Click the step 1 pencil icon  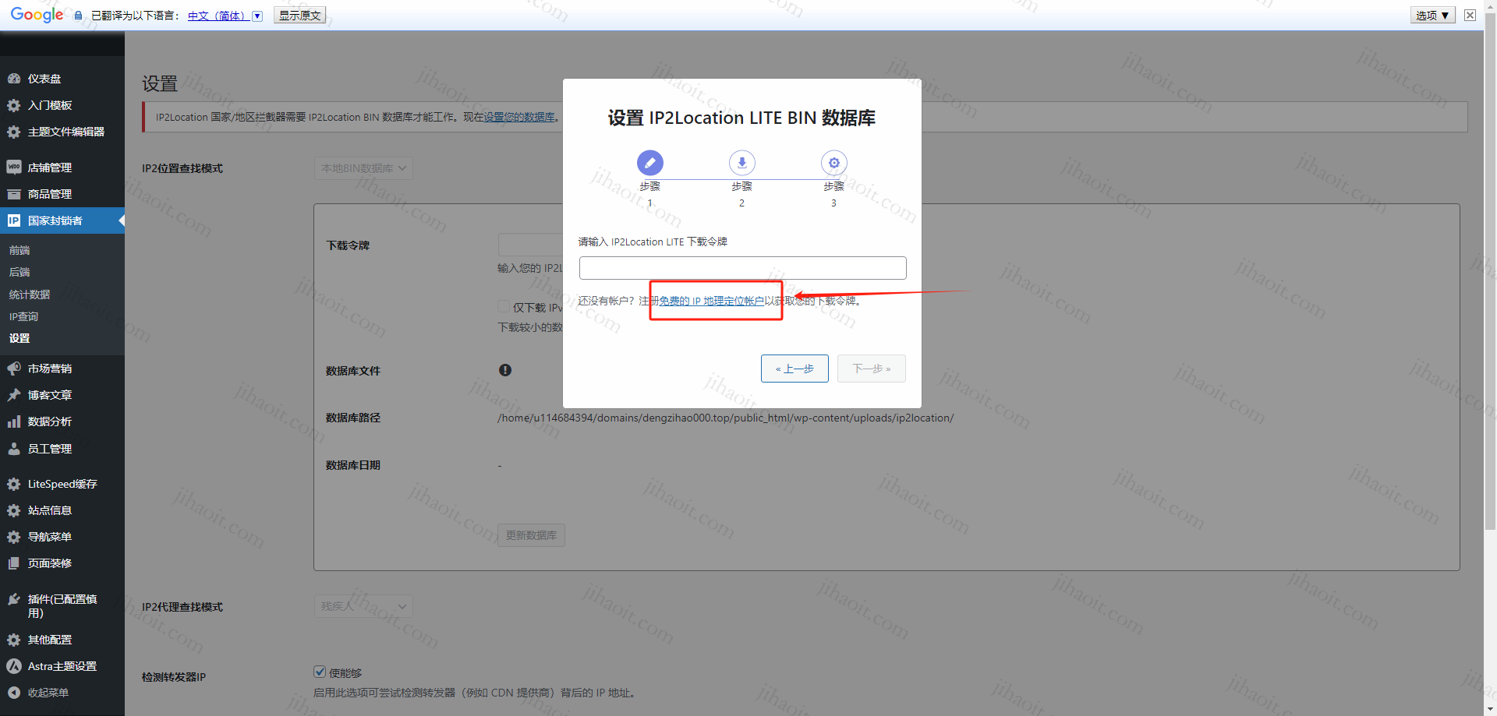[650, 163]
